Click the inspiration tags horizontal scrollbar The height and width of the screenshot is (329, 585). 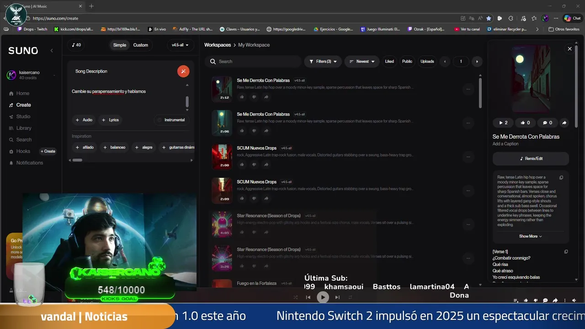point(77,160)
